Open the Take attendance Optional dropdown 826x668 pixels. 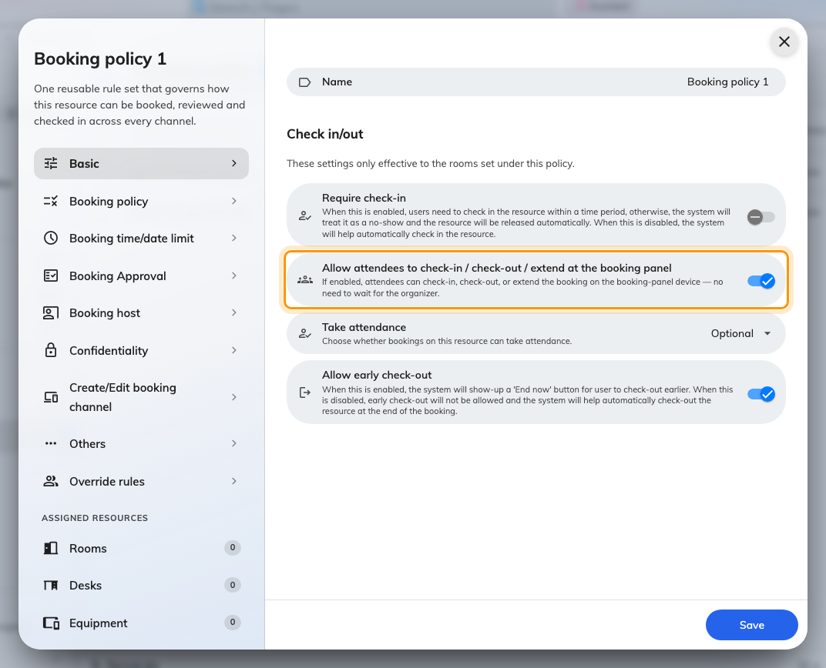pyautogui.click(x=740, y=333)
